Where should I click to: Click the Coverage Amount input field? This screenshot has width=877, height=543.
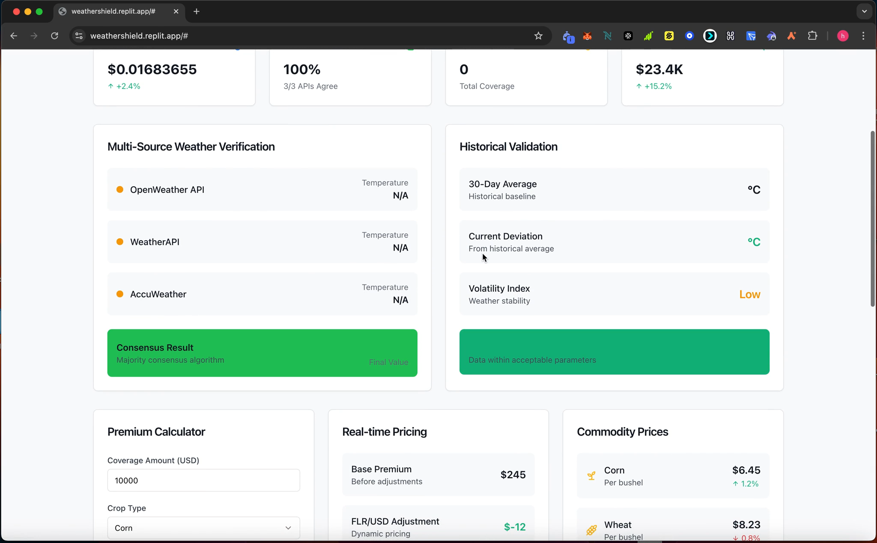(x=203, y=480)
